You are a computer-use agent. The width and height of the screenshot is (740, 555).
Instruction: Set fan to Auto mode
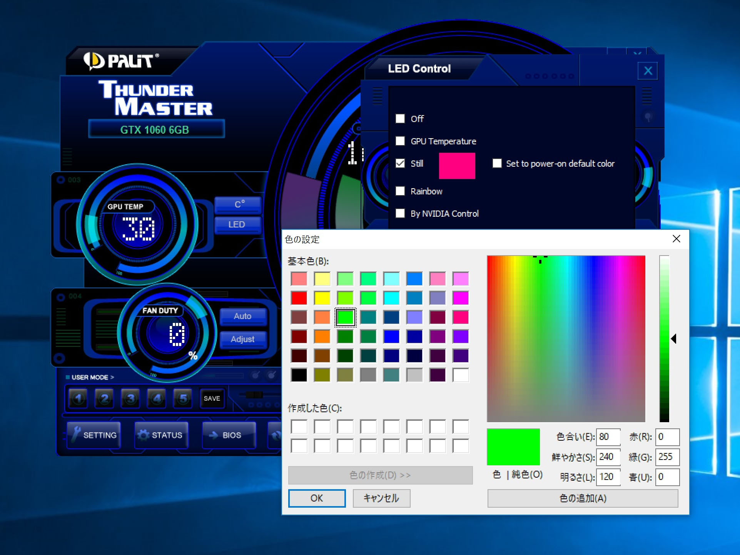coord(243,316)
